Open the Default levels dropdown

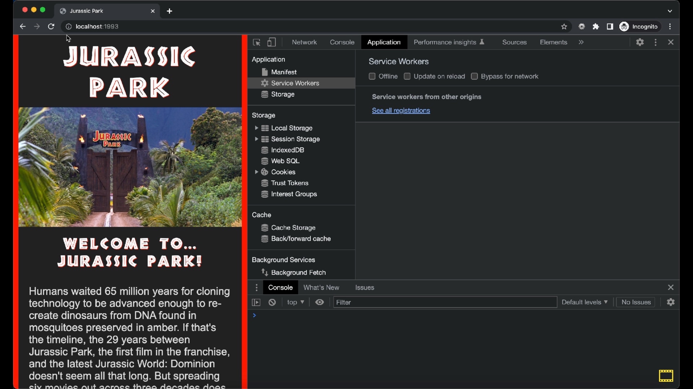coord(584,302)
